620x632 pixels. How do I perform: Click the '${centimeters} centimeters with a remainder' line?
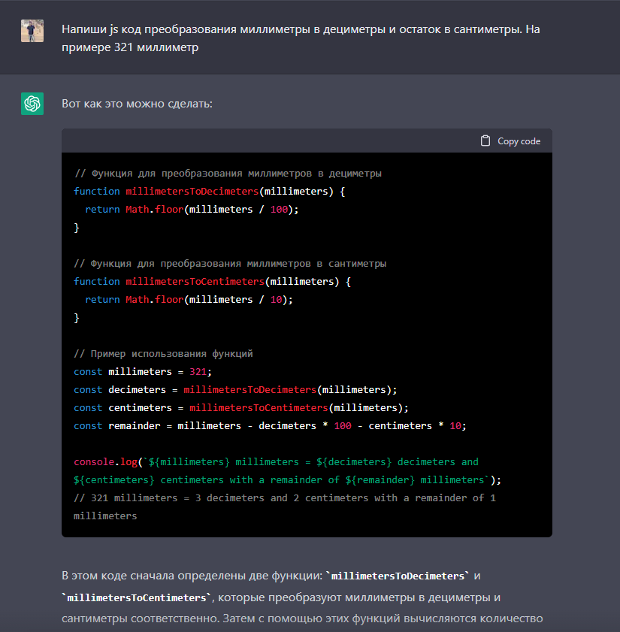pyautogui.click(x=287, y=480)
